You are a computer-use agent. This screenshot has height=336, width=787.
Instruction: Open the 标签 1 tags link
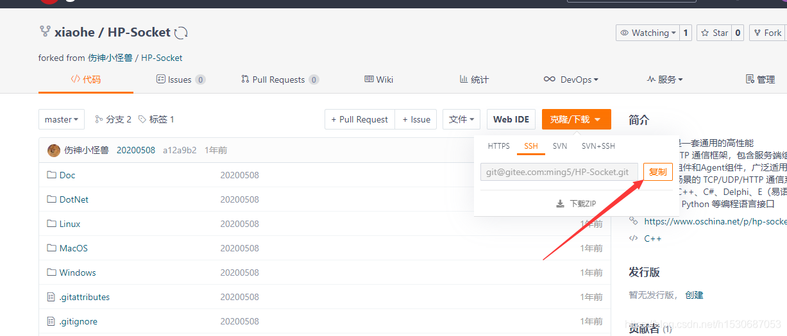157,119
